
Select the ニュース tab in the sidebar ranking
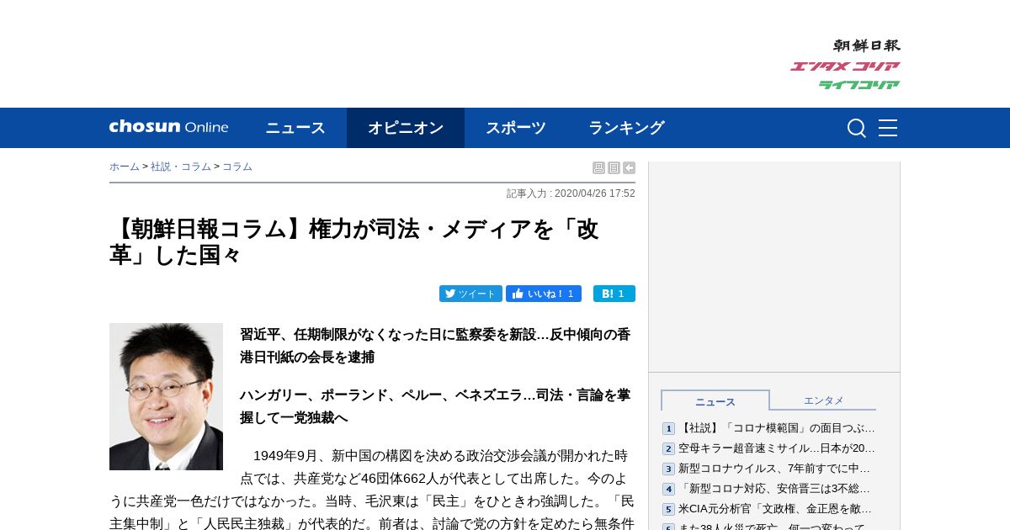(715, 401)
